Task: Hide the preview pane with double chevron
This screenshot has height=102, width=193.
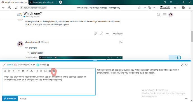Action: pos(187,99)
